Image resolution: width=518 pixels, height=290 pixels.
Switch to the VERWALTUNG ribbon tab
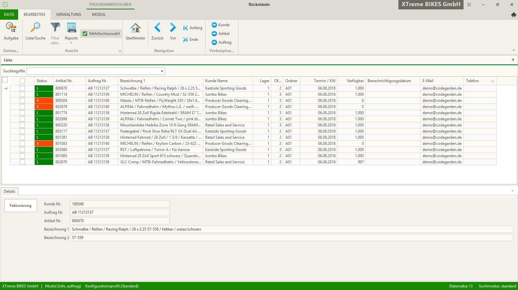coord(68,15)
